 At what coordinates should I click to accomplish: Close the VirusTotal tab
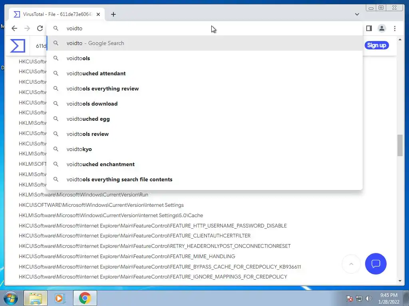[98, 14]
